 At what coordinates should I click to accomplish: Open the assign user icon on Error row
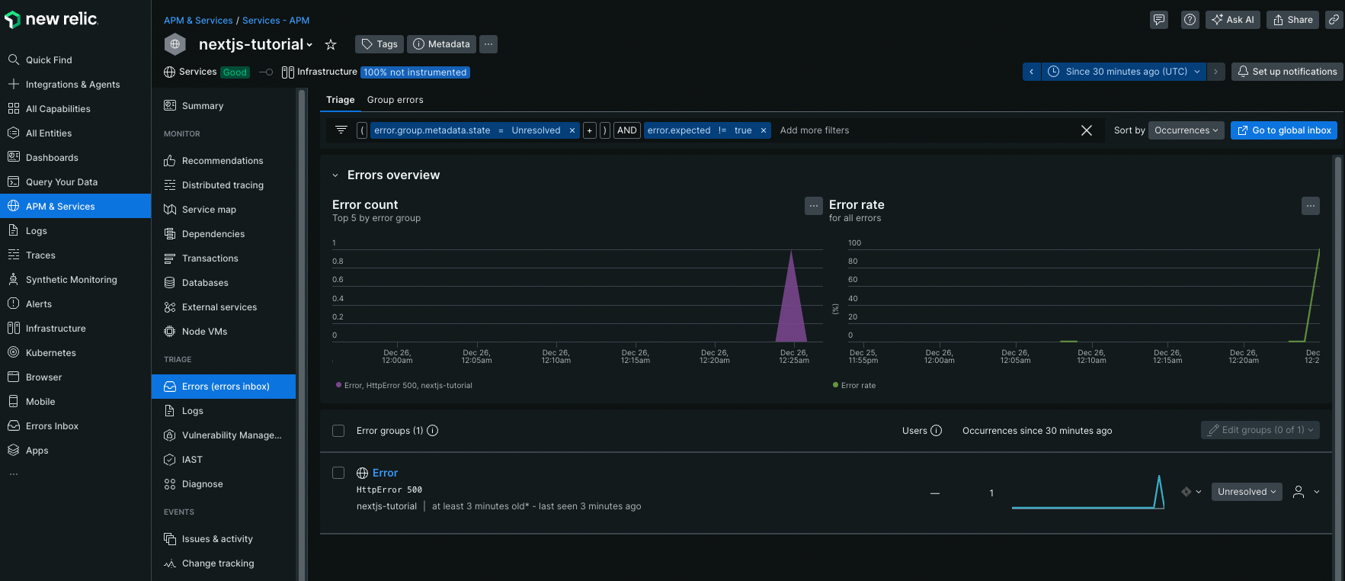(1299, 492)
